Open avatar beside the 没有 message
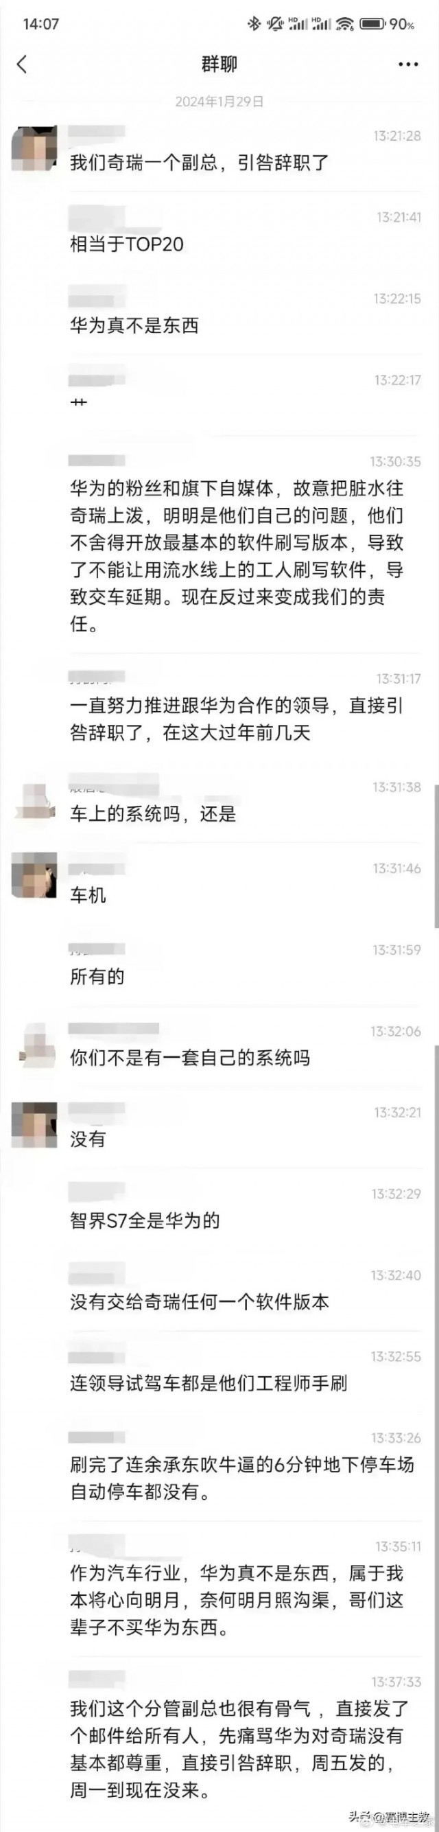 35,1124
